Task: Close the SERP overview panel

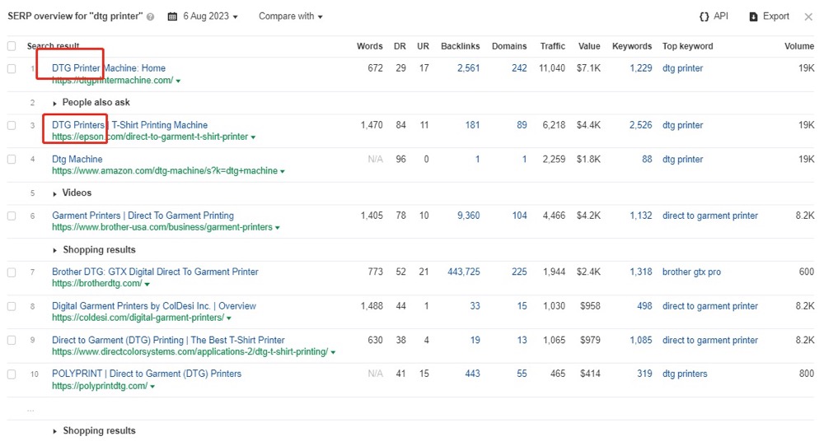Action: (x=808, y=16)
